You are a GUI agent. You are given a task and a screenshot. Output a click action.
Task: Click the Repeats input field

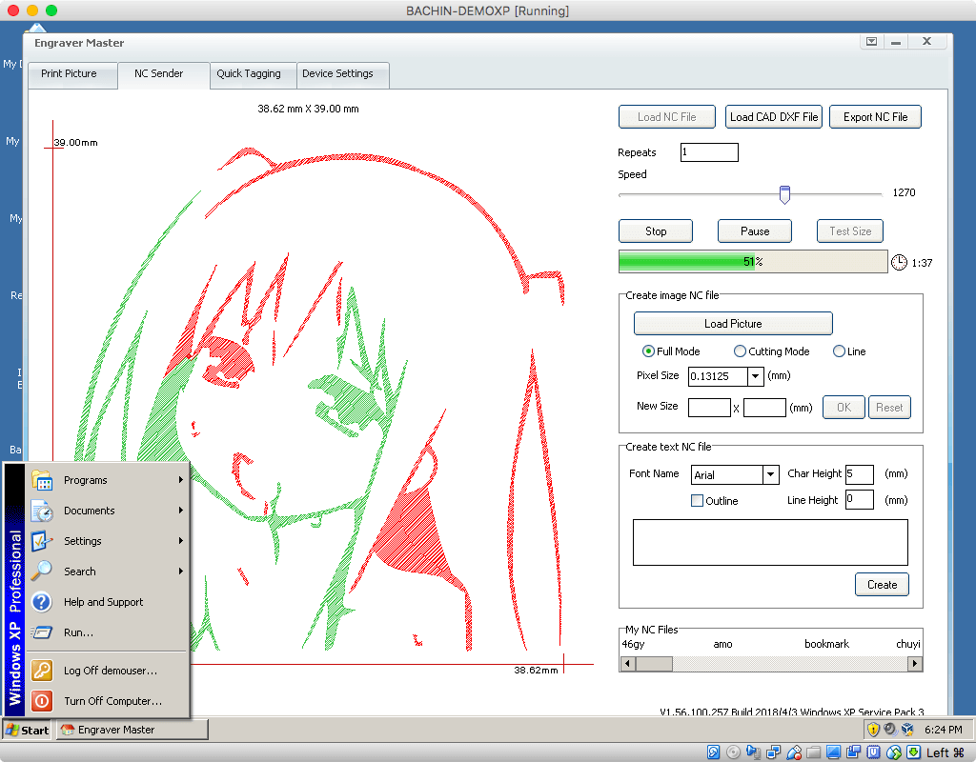coord(709,152)
